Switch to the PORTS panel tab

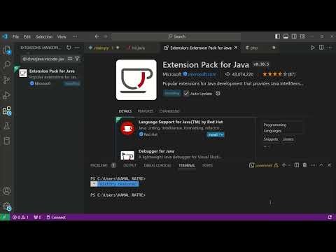[x=207, y=165]
